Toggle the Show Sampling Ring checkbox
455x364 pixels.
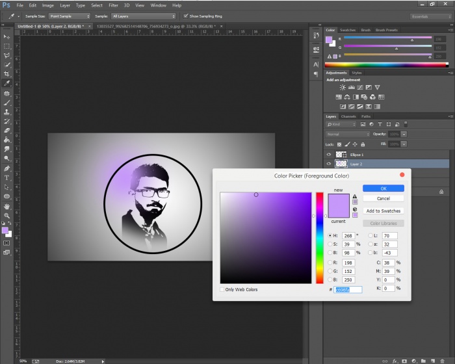tap(185, 16)
